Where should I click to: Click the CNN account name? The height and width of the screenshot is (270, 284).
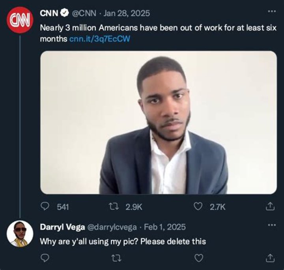point(49,13)
